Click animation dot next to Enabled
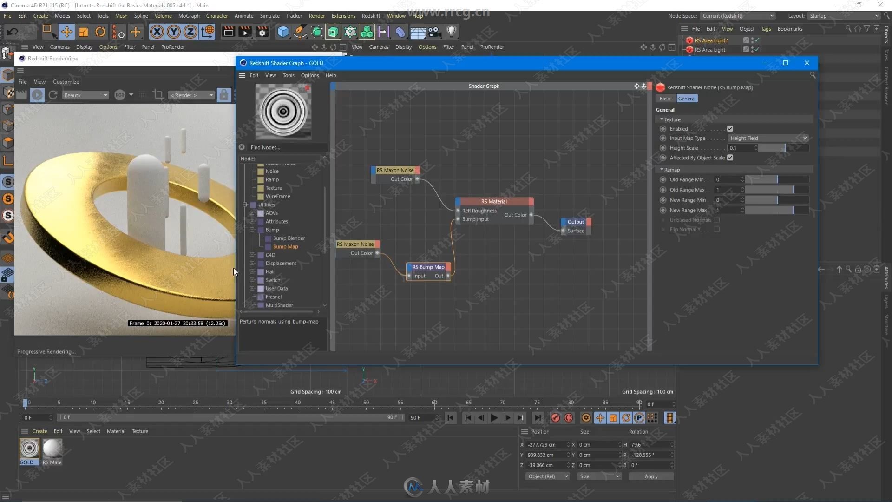892x502 pixels. click(663, 129)
